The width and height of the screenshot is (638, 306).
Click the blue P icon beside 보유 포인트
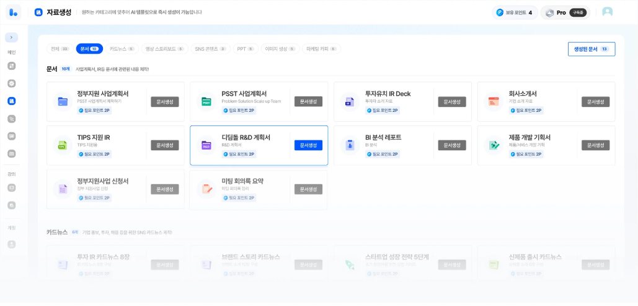pos(500,12)
